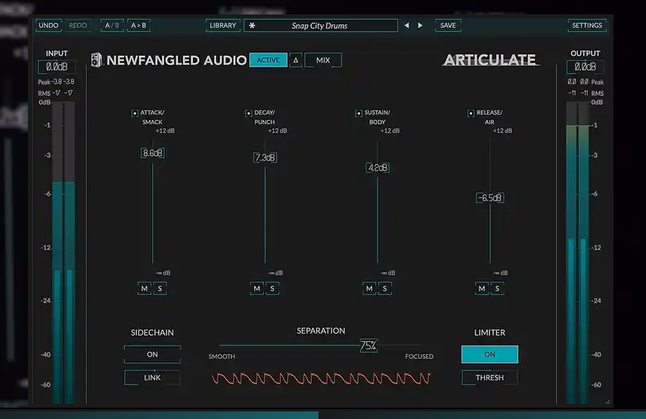Click the output level meter
The width and height of the screenshot is (646, 419).
[578, 252]
